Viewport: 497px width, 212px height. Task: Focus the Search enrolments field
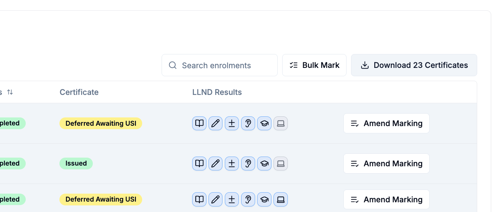coord(220,65)
